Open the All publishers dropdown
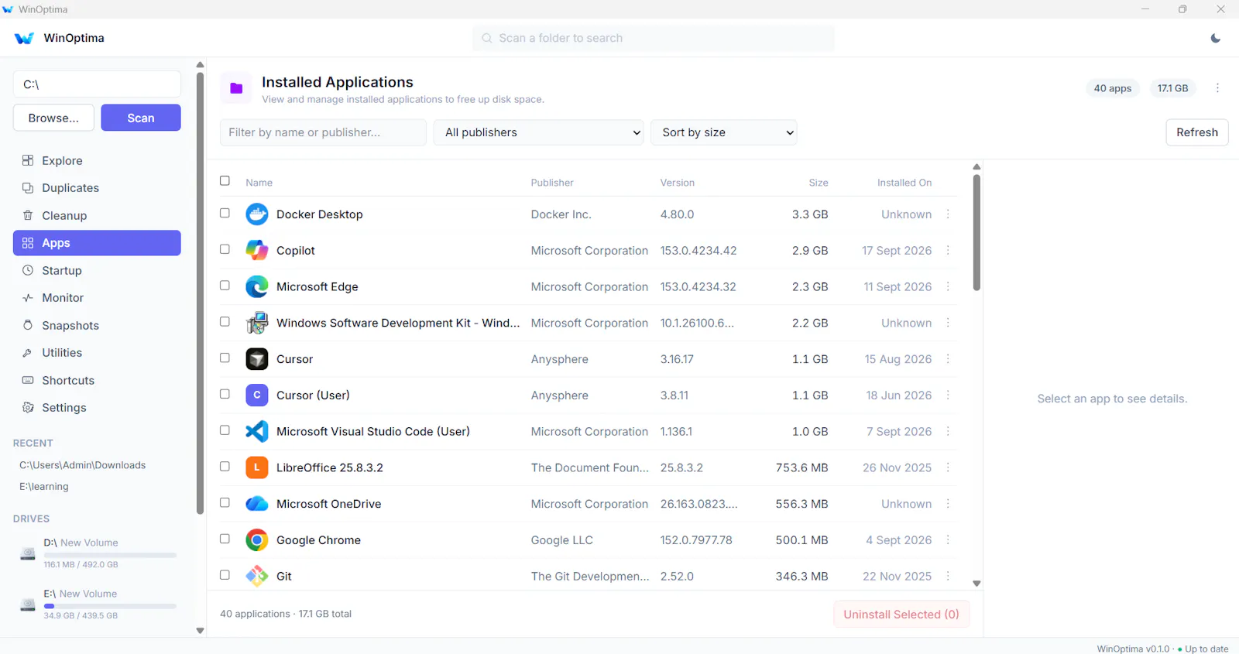This screenshot has height=654, width=1239. 539,132
